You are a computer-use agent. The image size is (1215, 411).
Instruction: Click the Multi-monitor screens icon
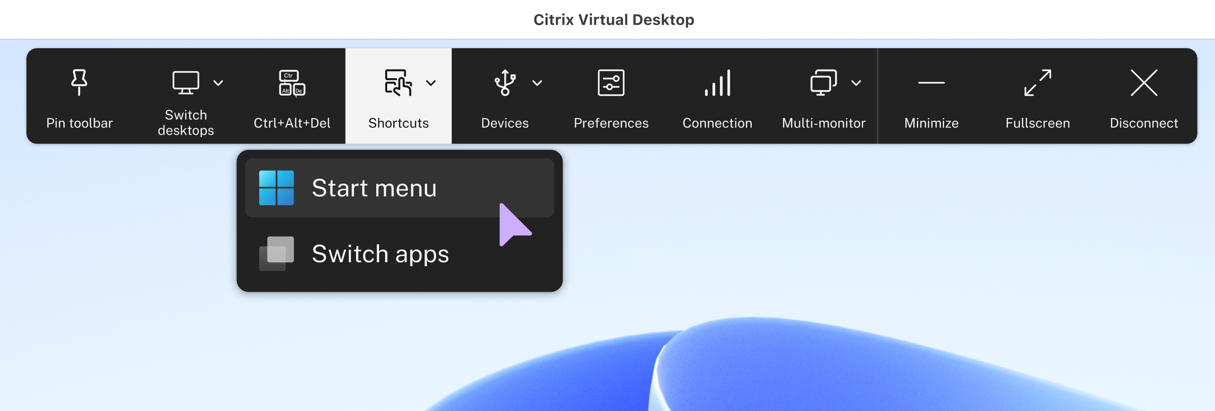823,83
